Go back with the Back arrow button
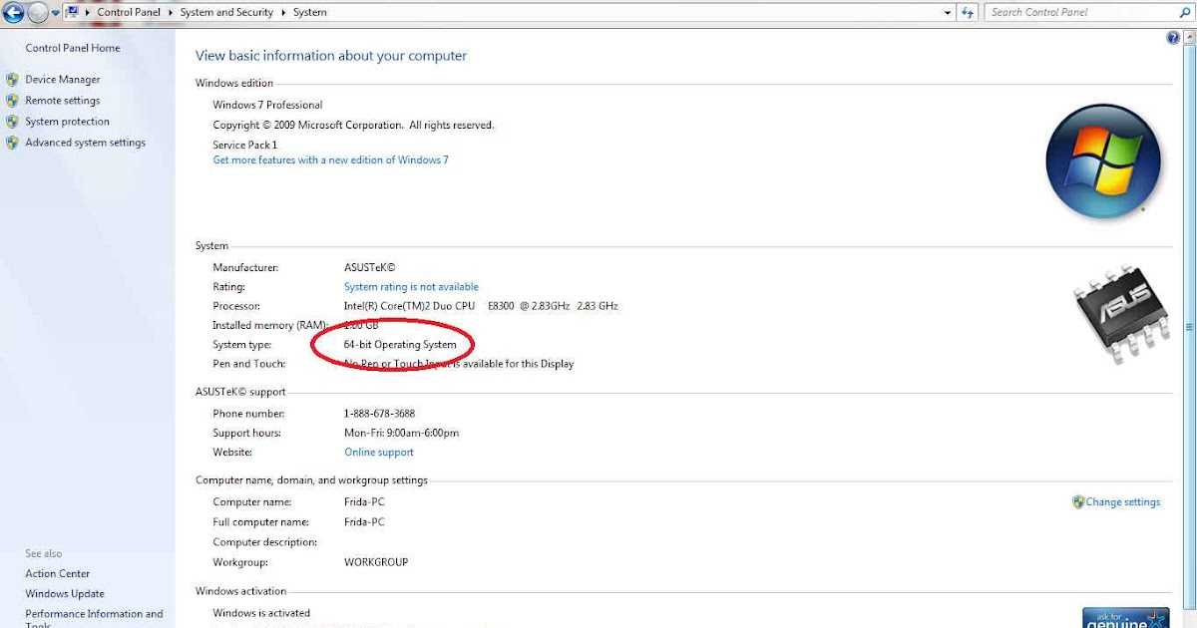This screenshot has width=1197, height=628. (x=13, y=13)
